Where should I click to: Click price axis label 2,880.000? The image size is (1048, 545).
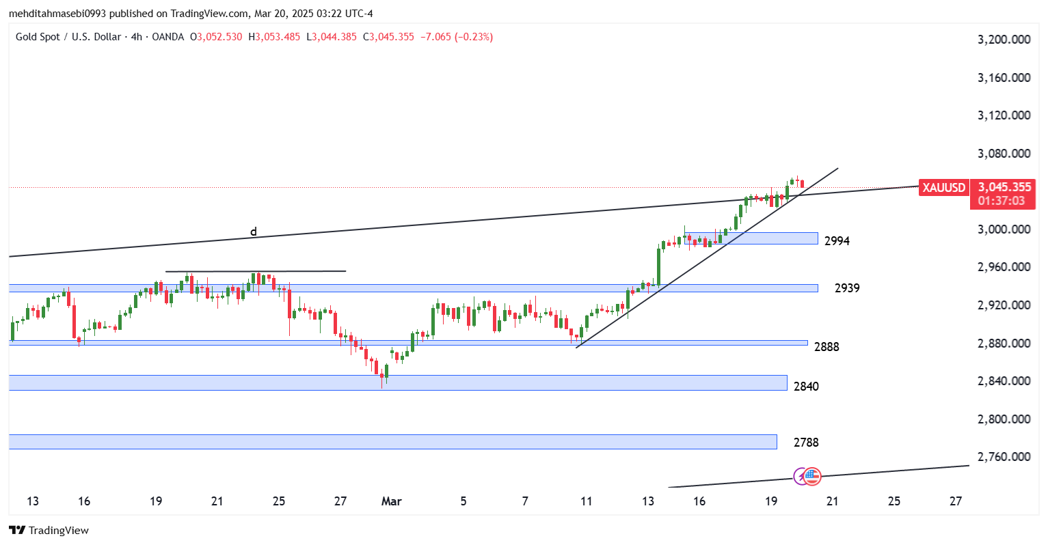click(1004, 344)
